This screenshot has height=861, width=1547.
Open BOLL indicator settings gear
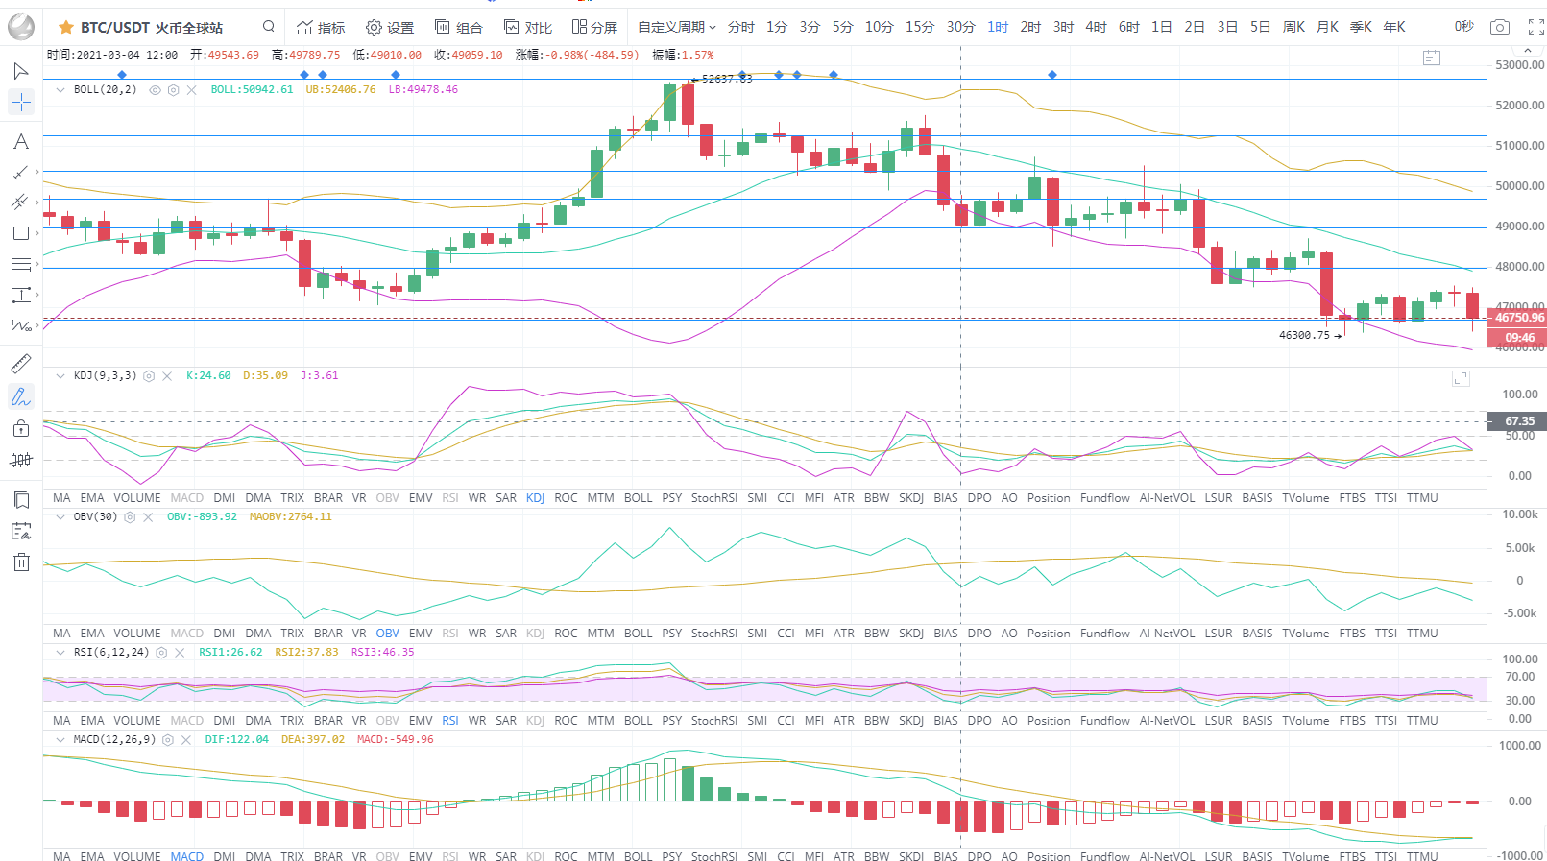point(173,90)
